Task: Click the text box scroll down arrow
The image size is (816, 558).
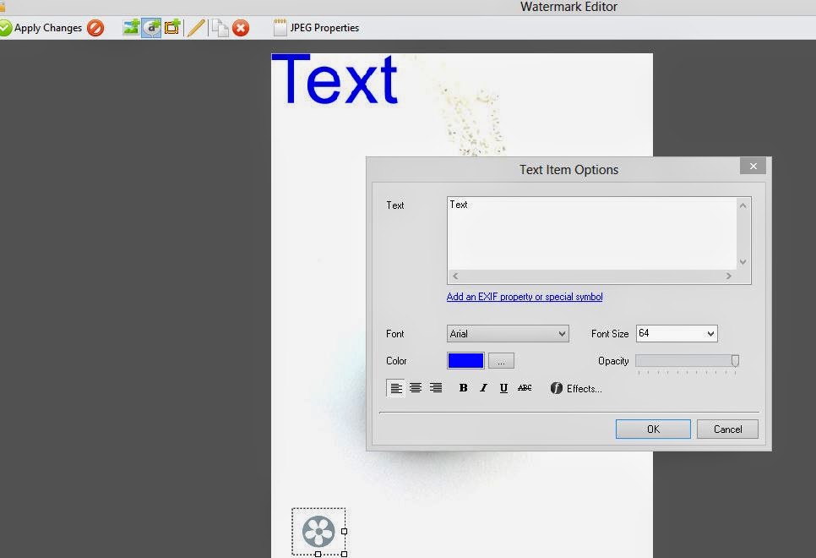Action: [743, 262]
